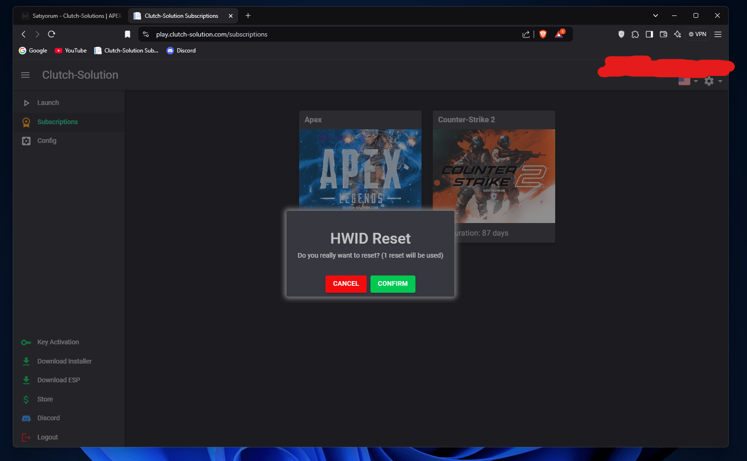Go forward in browser history
This screenshot has width=747, height=461.
(x=38, y=34)
